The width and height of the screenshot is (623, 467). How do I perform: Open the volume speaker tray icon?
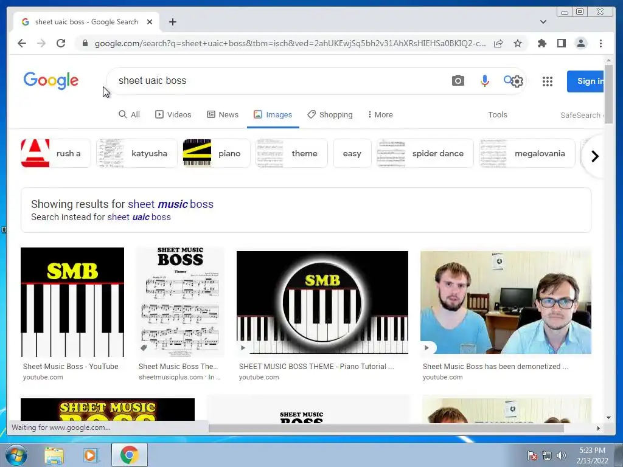point(562,455)
